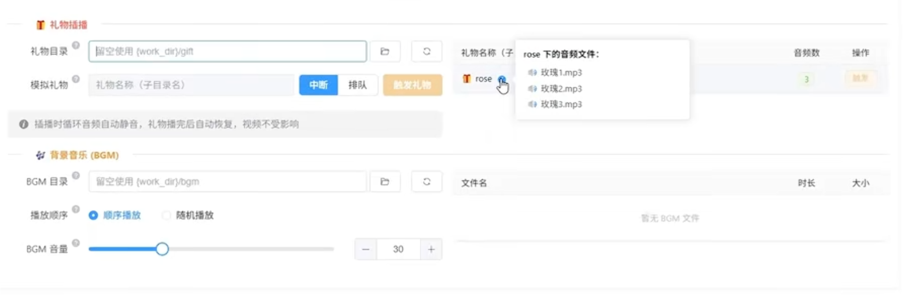
Task: Focus the 模拟礼物 gift name input
Action: pos(191,85)
